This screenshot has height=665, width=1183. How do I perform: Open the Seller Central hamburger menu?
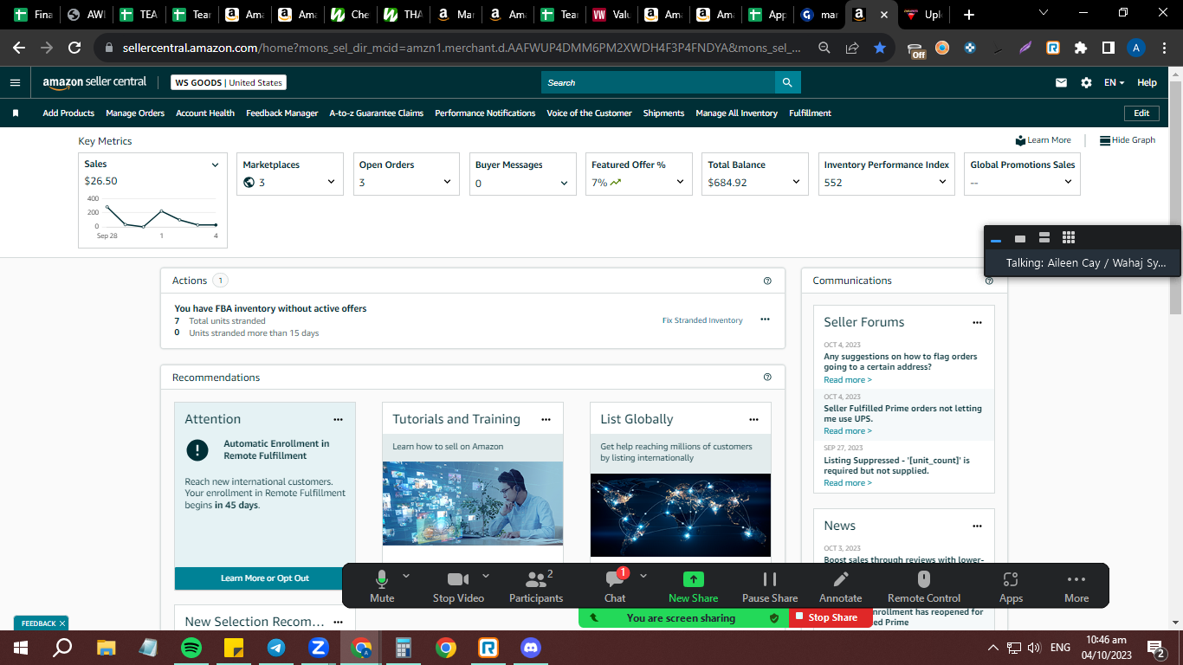tap(15, 82)
